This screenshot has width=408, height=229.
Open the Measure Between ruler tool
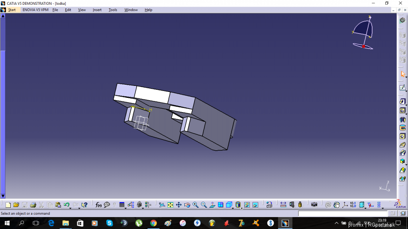point(283,205)
